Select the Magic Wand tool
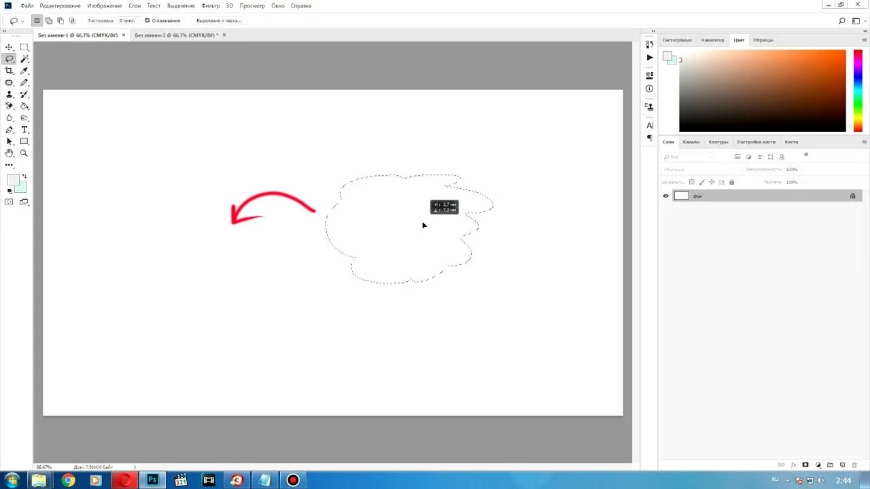870x489 pixels. click(24, 59)
